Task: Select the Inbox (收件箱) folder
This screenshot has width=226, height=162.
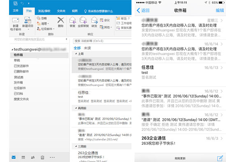Action: click(39, 55)
